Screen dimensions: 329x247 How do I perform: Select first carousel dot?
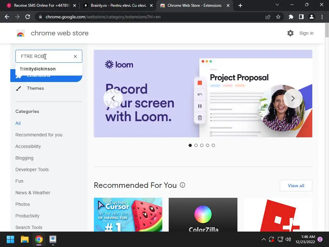coord(190,145)
